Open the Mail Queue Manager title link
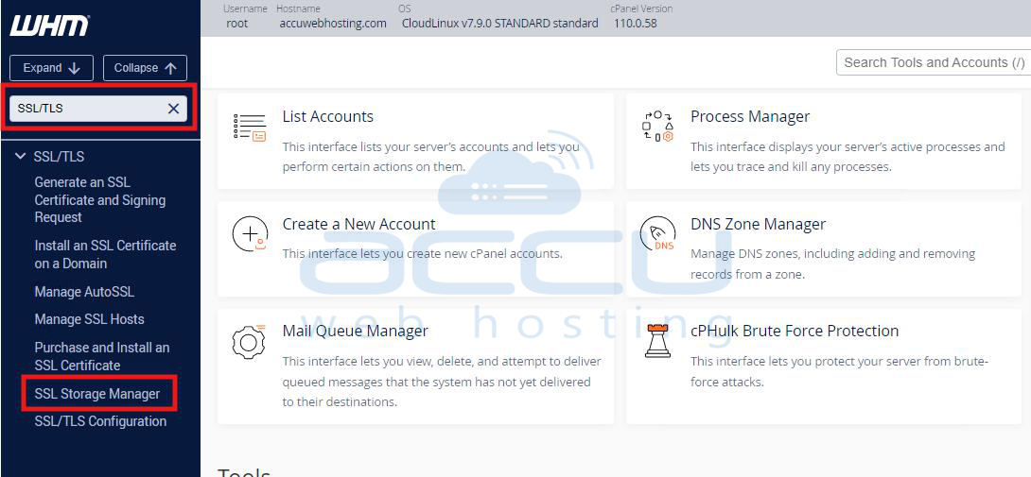 point(355,332)
